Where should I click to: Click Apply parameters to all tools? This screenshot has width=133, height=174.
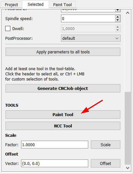(x=63, y=52)
